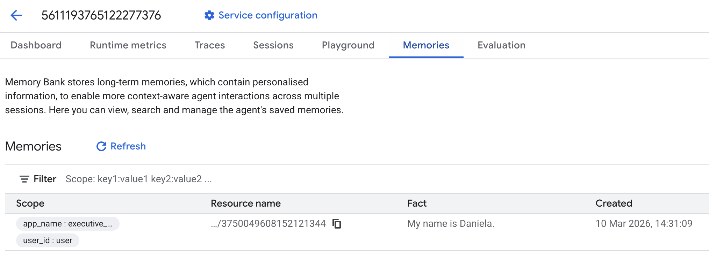Select the Memories tab
This screenshot has width=709, height=262.
426,45
